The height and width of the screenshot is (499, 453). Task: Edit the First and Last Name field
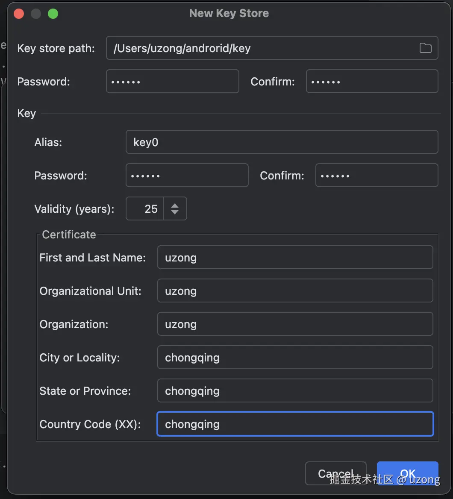(295, 257)
